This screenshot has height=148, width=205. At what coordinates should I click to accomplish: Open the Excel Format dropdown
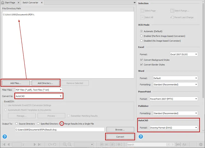tap(184, 54)
